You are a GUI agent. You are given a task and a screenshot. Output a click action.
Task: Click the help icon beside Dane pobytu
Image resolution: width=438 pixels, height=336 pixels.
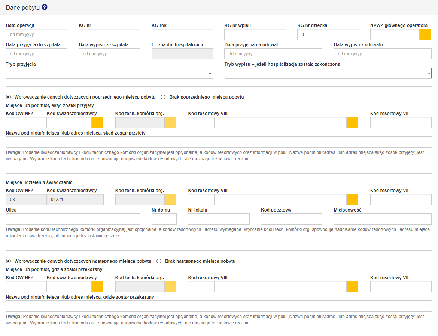tap(45, 7)
